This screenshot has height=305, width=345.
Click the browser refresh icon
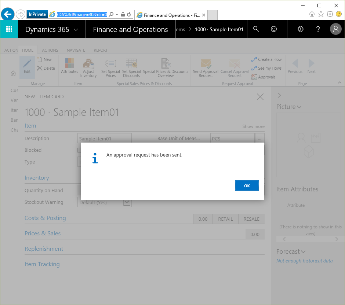point(129,14)
